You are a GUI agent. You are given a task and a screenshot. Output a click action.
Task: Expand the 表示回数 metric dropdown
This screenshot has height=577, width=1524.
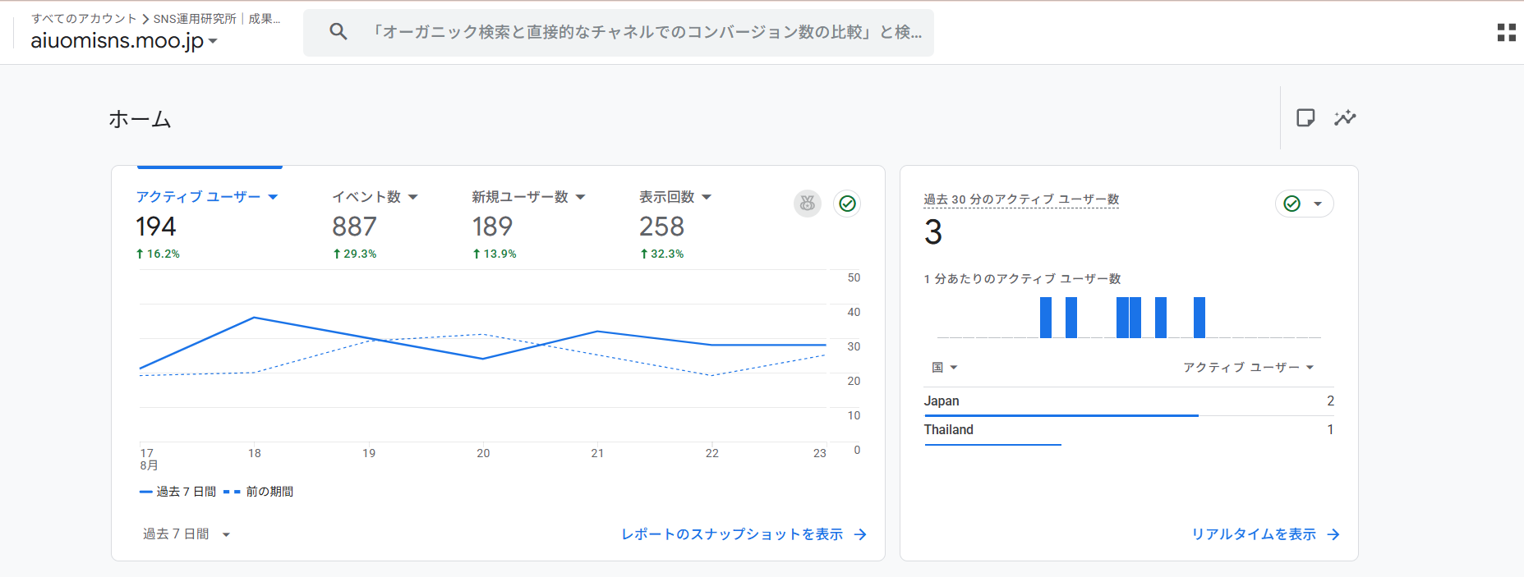707,197
